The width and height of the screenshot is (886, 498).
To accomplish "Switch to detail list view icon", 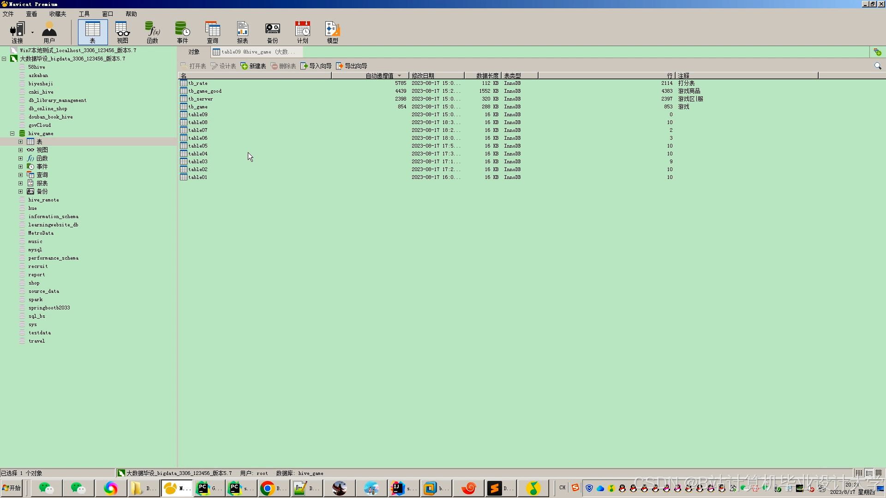I will pos(869,473).
